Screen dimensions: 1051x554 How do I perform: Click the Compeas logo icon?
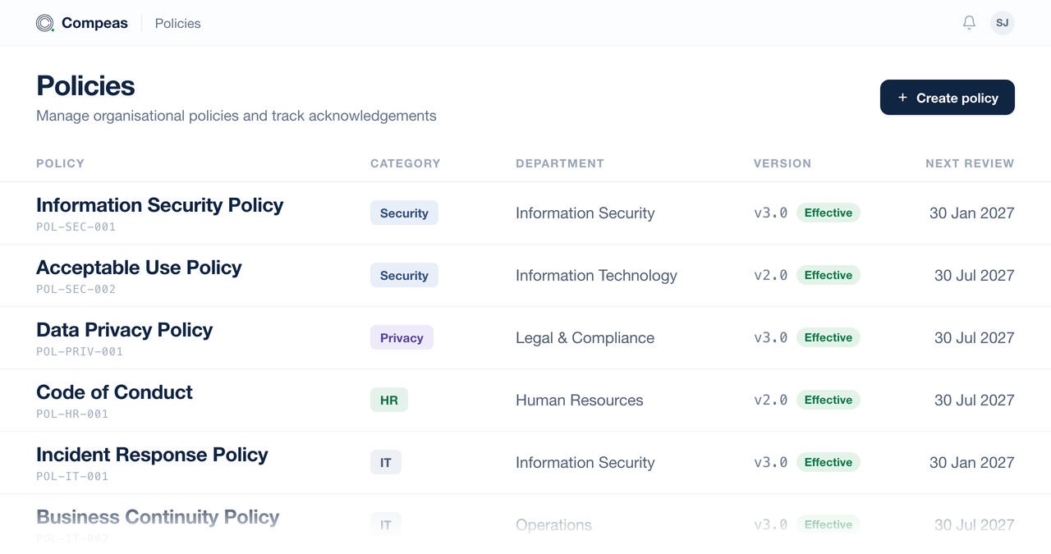[x=45, y=23]
